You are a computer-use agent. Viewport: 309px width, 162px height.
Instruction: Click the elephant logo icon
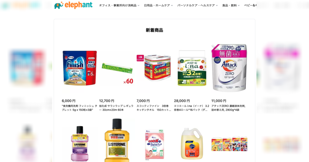point(59,5)
